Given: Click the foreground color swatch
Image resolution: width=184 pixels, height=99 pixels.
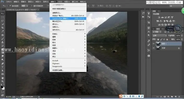Looking at the screenshot, I should click(x=2, y=87).
